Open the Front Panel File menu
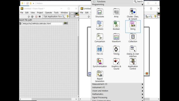This screenshot has height=101, width=179. 22,13
